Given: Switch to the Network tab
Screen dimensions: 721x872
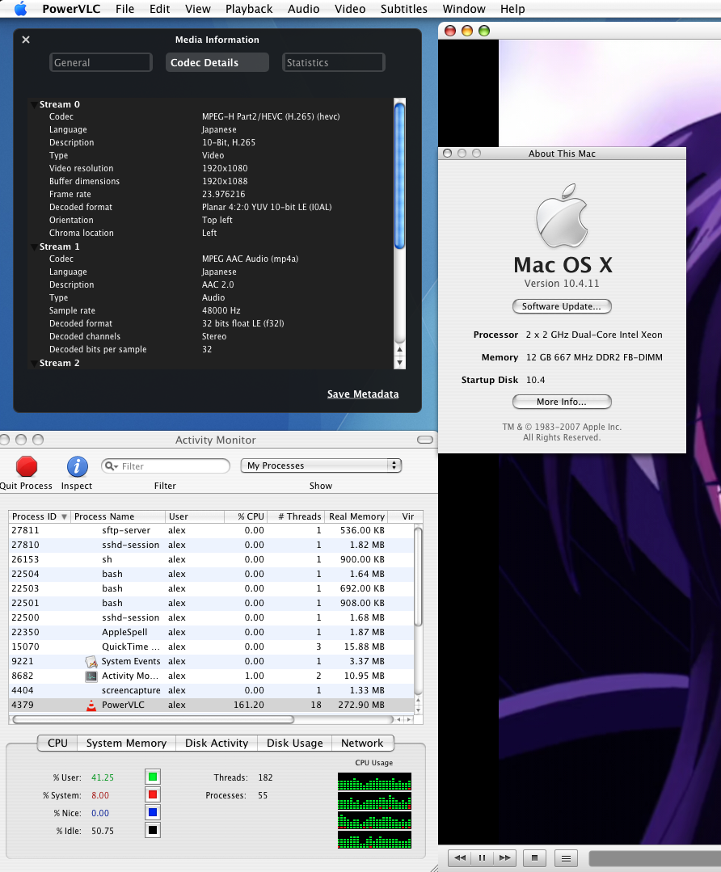Looking at the screenshot, I should click(362, 743).
